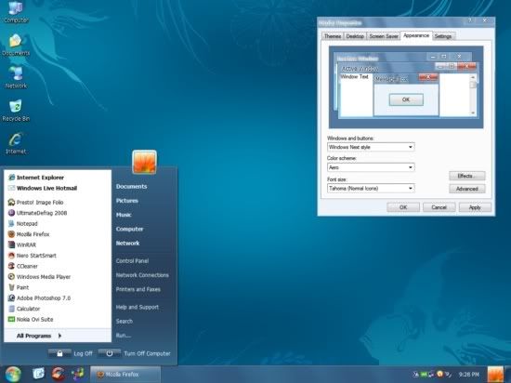Open the Run... dialog
Screen dimensions: 511x383
(124, 336)
